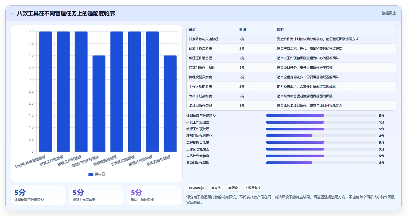Click the 多项目协作管理 bar in chart

tap(170, 104)
